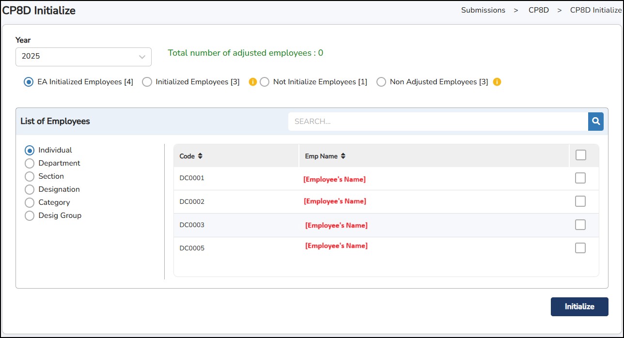The height and width of the screenshot is (338, 624).
Task: Go to Submissions breadcrumb
Action: coord(483,10)
